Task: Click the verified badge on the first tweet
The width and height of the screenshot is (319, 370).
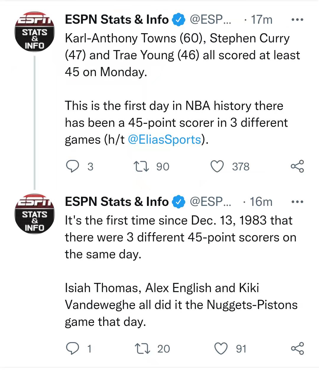Action: click(x=179, y=20)
